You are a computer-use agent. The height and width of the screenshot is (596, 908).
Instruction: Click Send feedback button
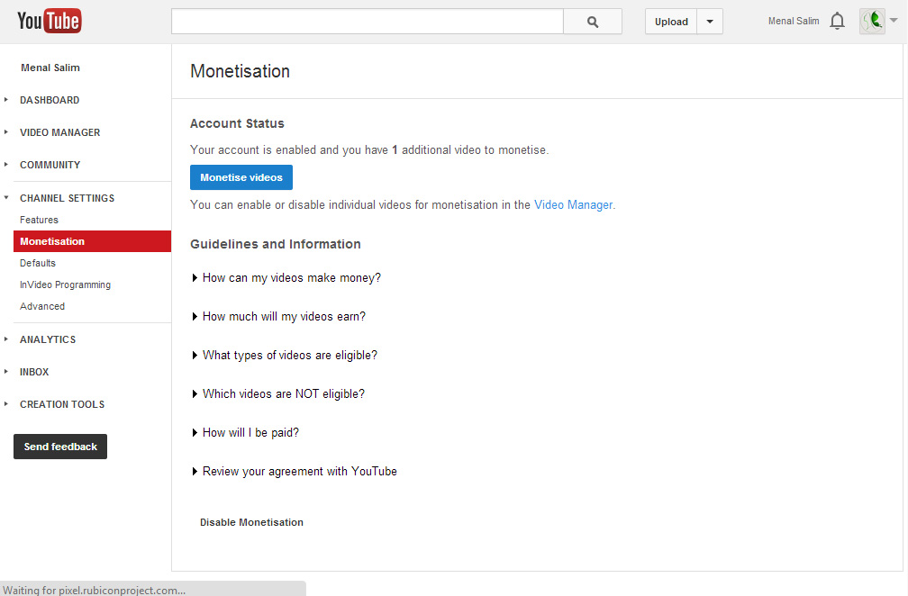tap(60, 447)
